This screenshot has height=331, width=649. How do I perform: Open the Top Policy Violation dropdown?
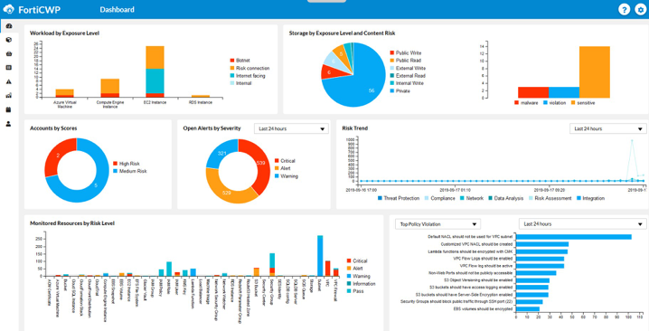pyautogui.click(x=437, y=224)
